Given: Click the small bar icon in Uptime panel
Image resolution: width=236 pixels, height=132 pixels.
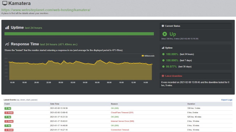Looking at the screenshot, I should coord(163,48).
